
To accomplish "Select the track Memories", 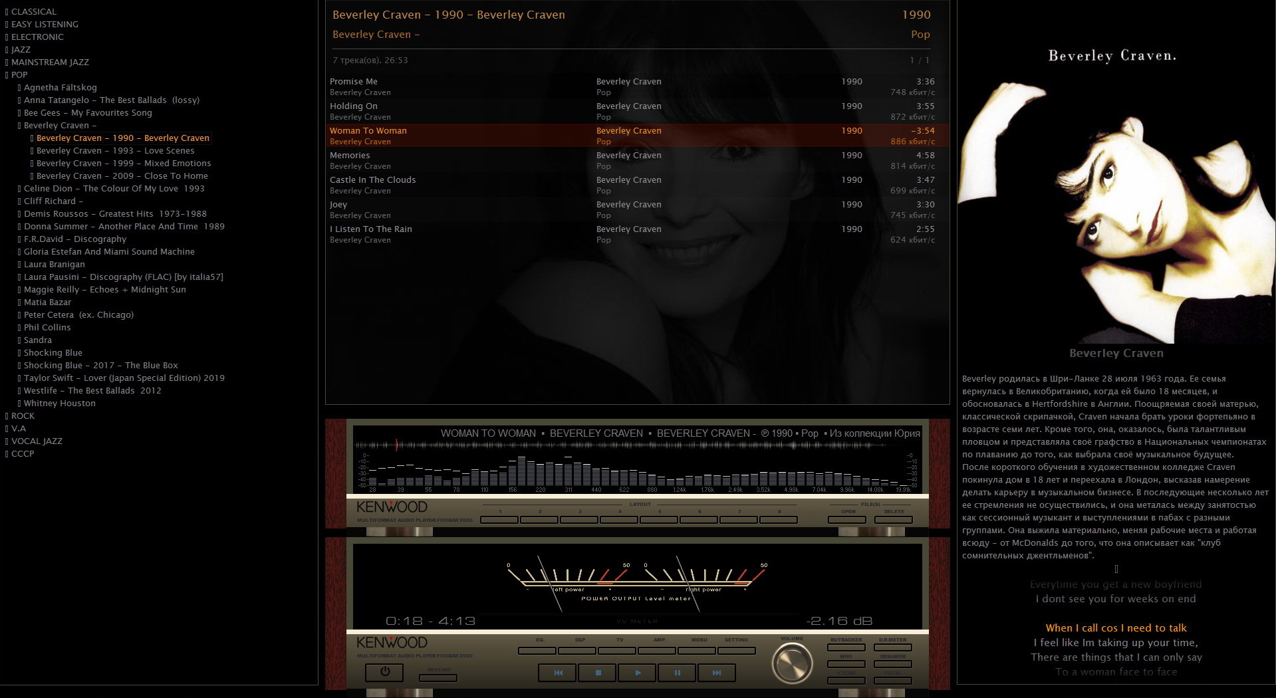I will [637, 161].
